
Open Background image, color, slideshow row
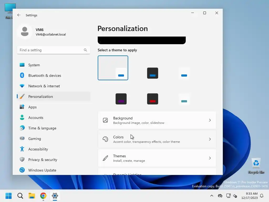click(157, 120)
